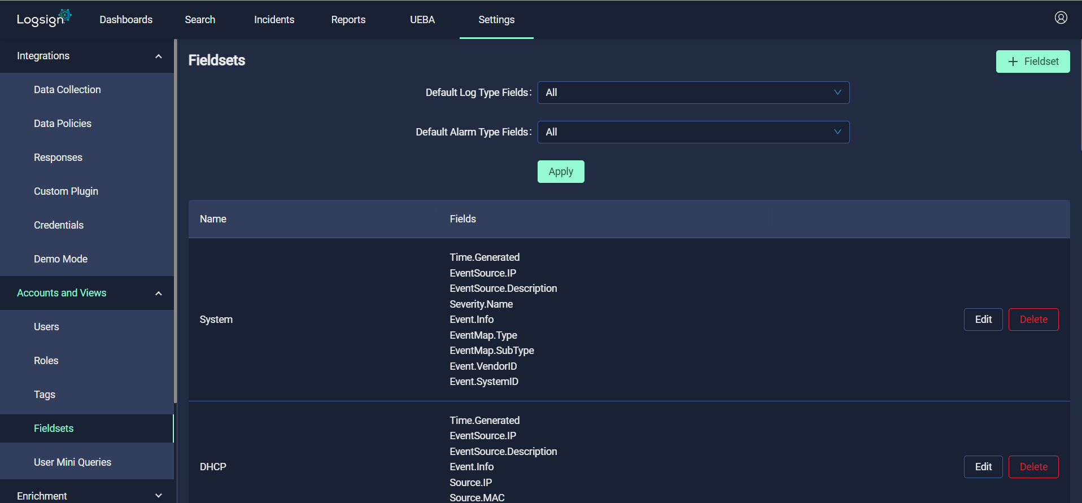Open the Default Log Type Fields dropdown
The image size is (1082, 503).
pyautogui.click(x=693, y=93)
